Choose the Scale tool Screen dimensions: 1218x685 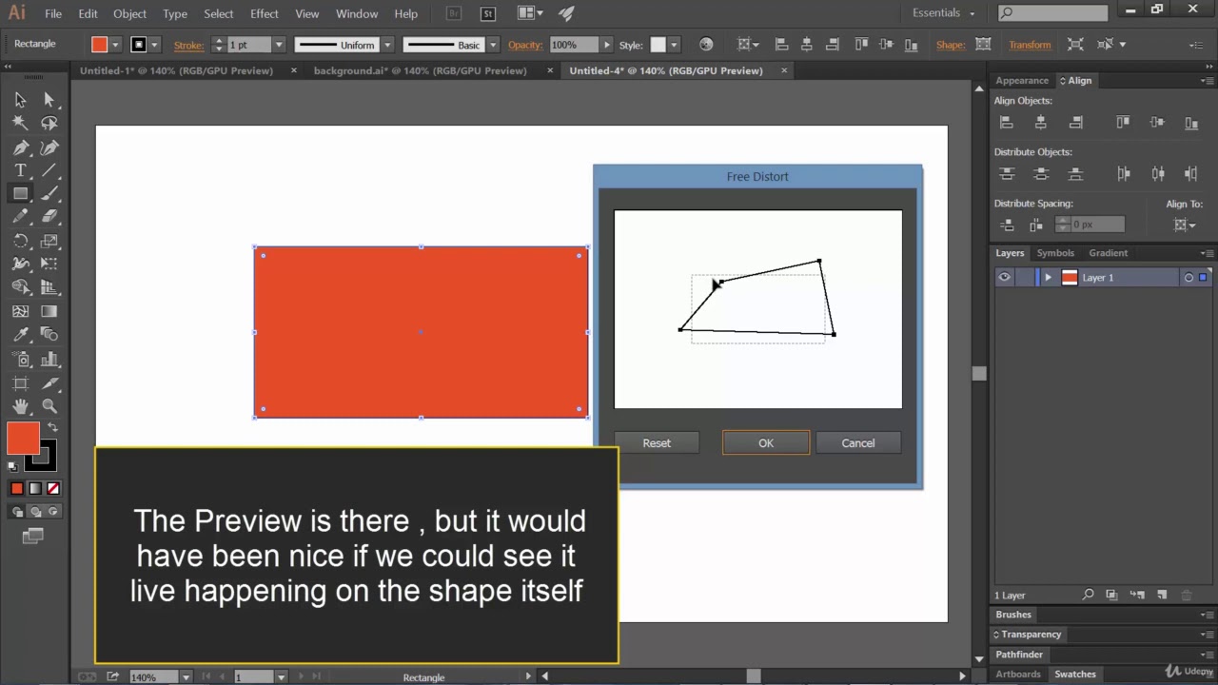click(x=49, y=241)
